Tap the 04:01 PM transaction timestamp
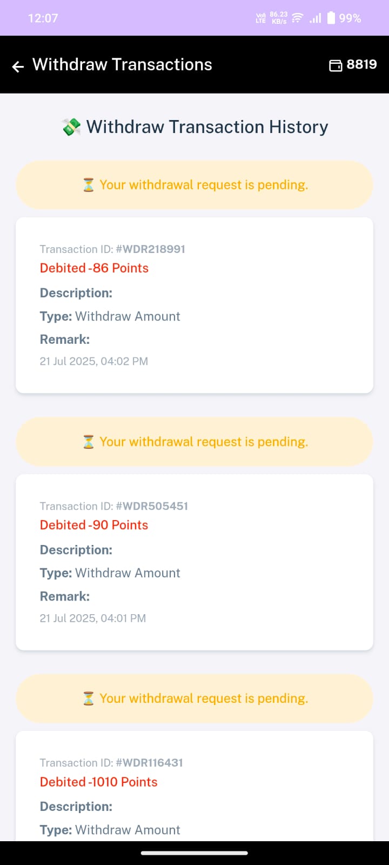 click(92, 618)
